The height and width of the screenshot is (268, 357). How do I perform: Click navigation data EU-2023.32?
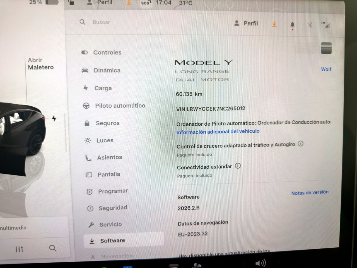(193, 234)
